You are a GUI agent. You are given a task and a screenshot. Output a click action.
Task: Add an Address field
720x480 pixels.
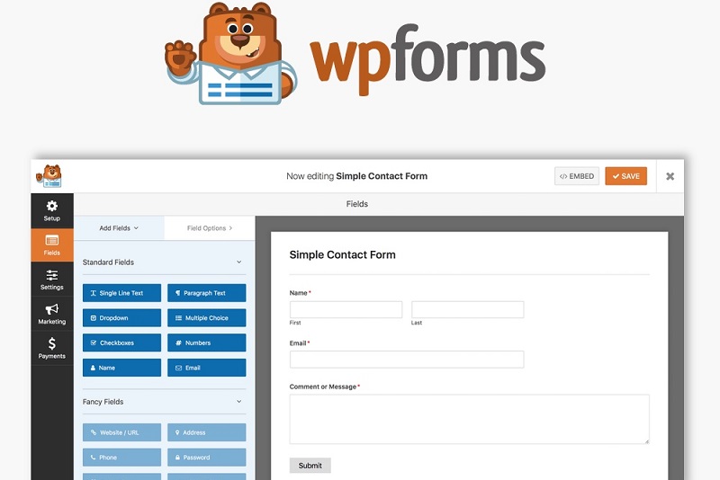[207, 432]
